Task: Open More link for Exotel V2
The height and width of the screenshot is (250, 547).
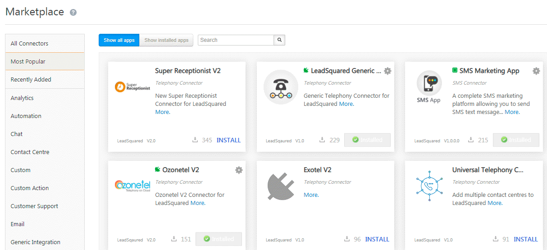Action: (311, 195)
